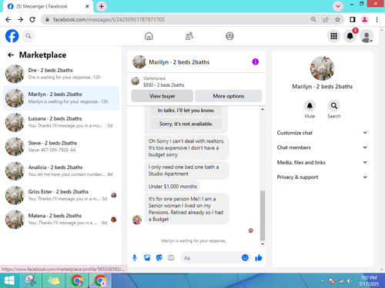Open a new browser tab plus button
The height and width of the screenshot is (288, 385).
(102, 6)
